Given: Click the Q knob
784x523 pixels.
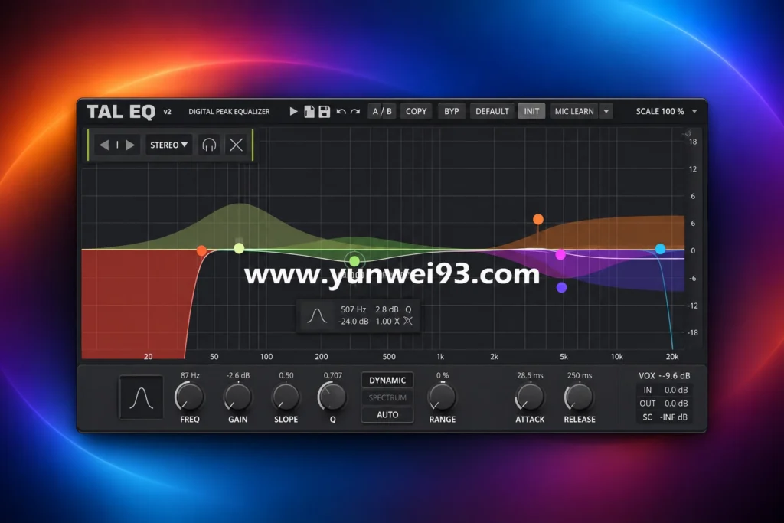Looking at the screenshot, I should point(332,397).
